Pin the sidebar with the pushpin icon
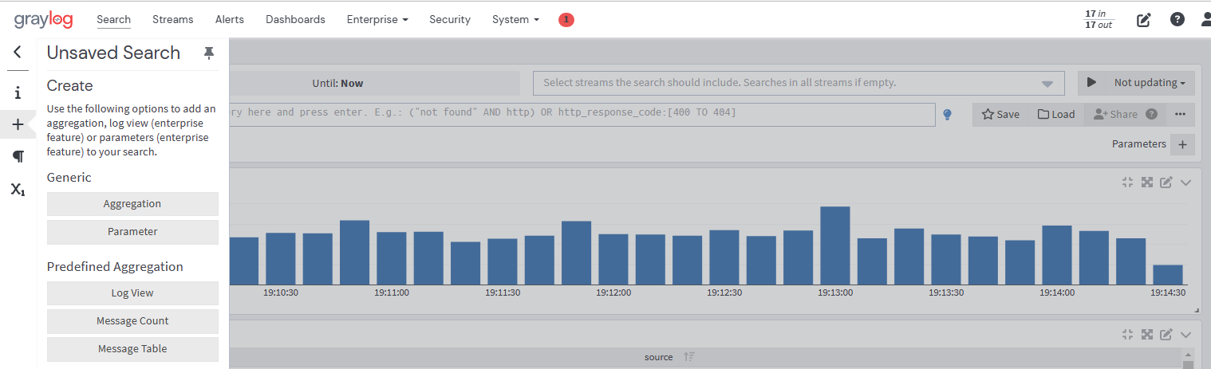 (x=209, y=53)
